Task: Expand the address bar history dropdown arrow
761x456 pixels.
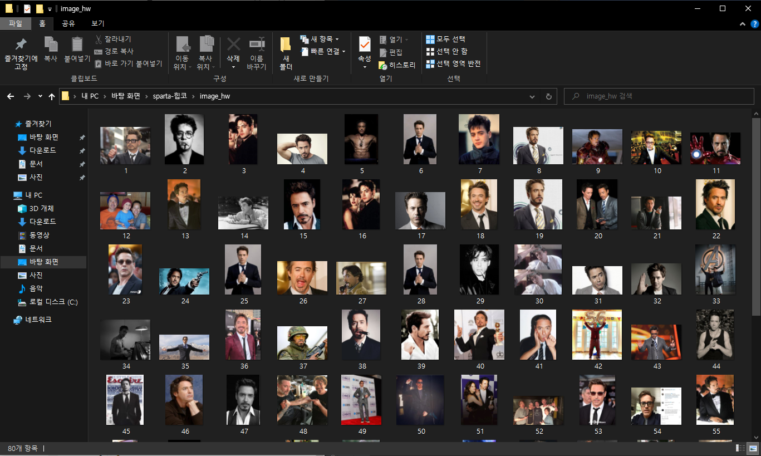Action: click(x=533, y=96)
